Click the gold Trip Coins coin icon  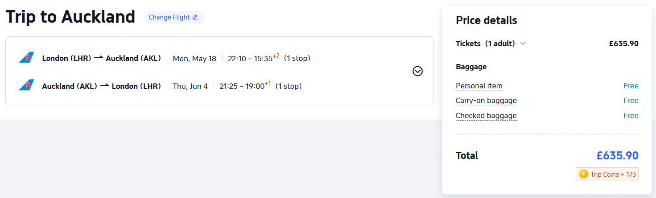(583, 174)
